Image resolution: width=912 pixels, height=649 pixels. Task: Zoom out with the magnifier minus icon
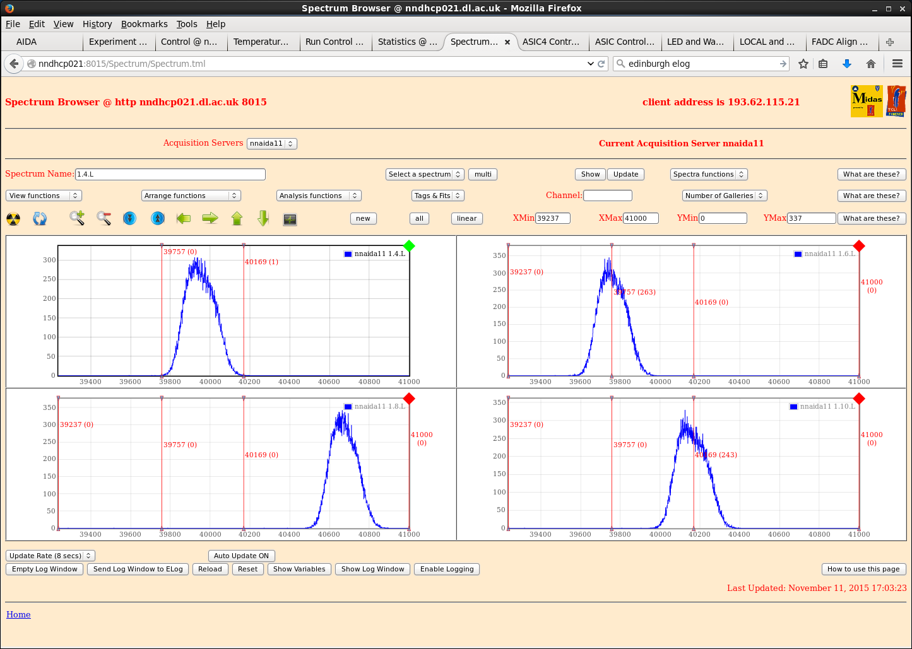click(104, 218)
